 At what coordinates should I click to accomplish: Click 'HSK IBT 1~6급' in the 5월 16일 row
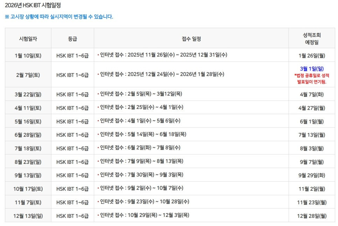pyautogui.click(x=72, y=122)
